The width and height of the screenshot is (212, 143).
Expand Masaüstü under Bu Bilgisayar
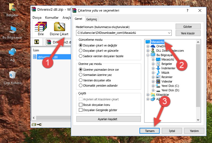153,59
